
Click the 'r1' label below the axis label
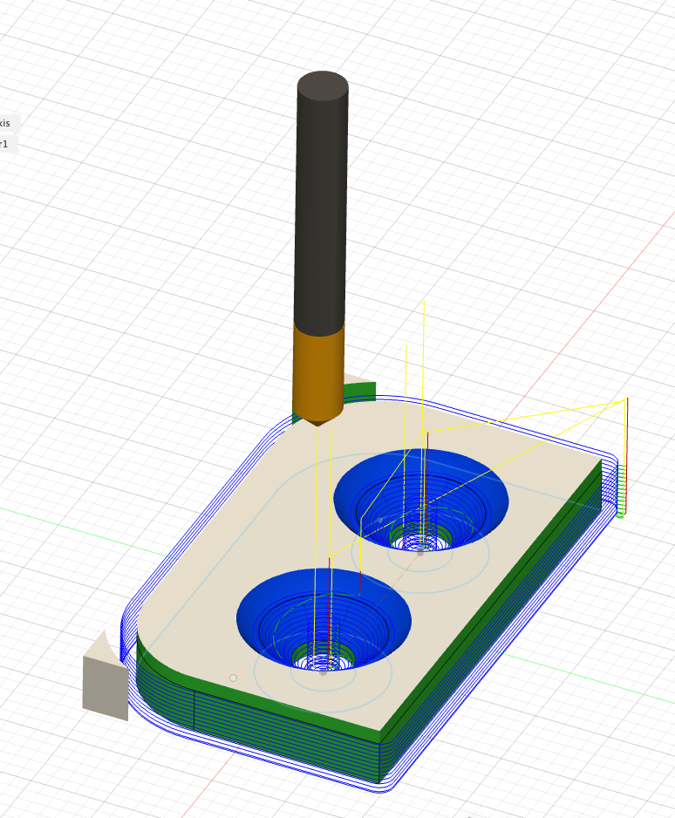(7, 143)
